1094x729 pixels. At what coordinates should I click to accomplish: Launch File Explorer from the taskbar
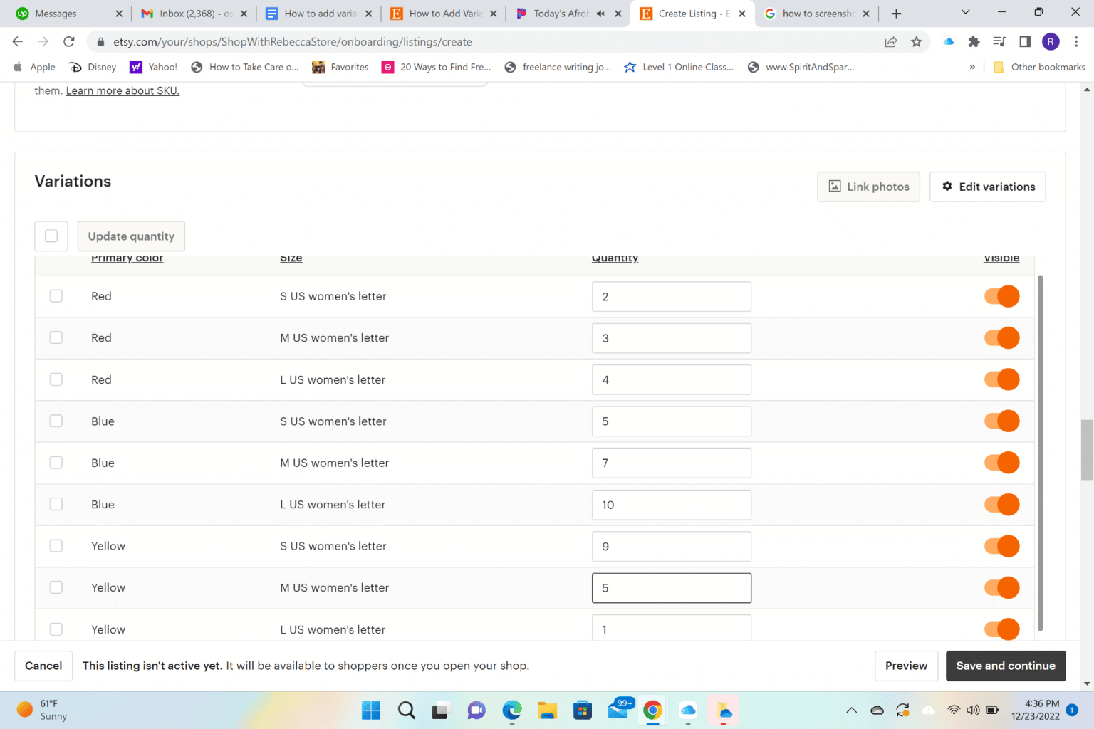click(547, 710)
